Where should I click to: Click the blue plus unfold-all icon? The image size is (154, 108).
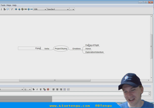point(29,9)
